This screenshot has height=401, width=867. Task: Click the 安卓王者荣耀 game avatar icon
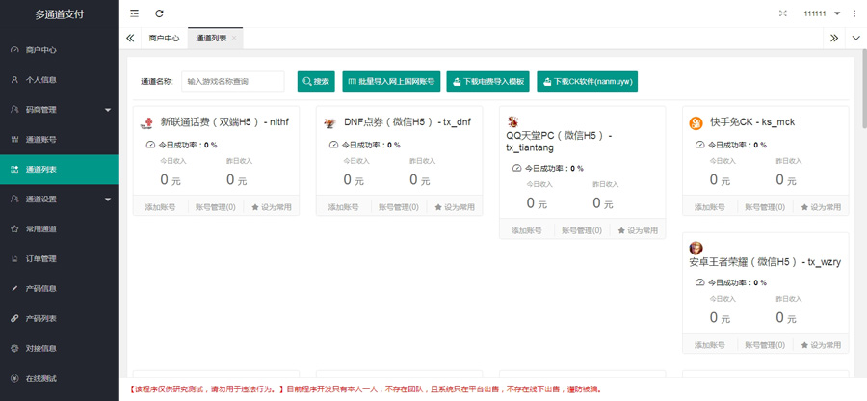tap(696, 248)
